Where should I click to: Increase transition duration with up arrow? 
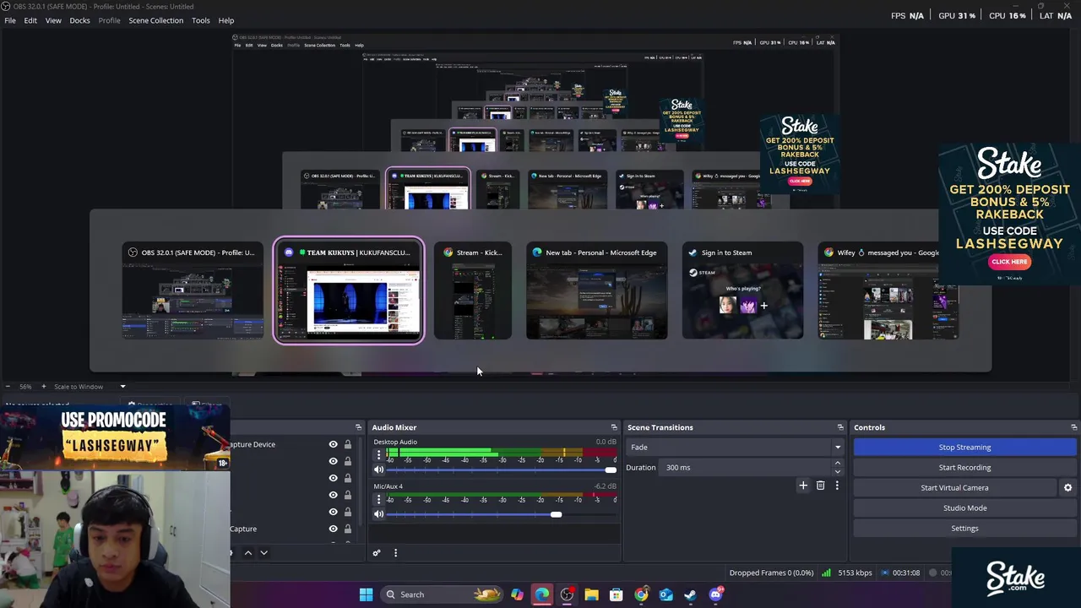click(837, 464)
